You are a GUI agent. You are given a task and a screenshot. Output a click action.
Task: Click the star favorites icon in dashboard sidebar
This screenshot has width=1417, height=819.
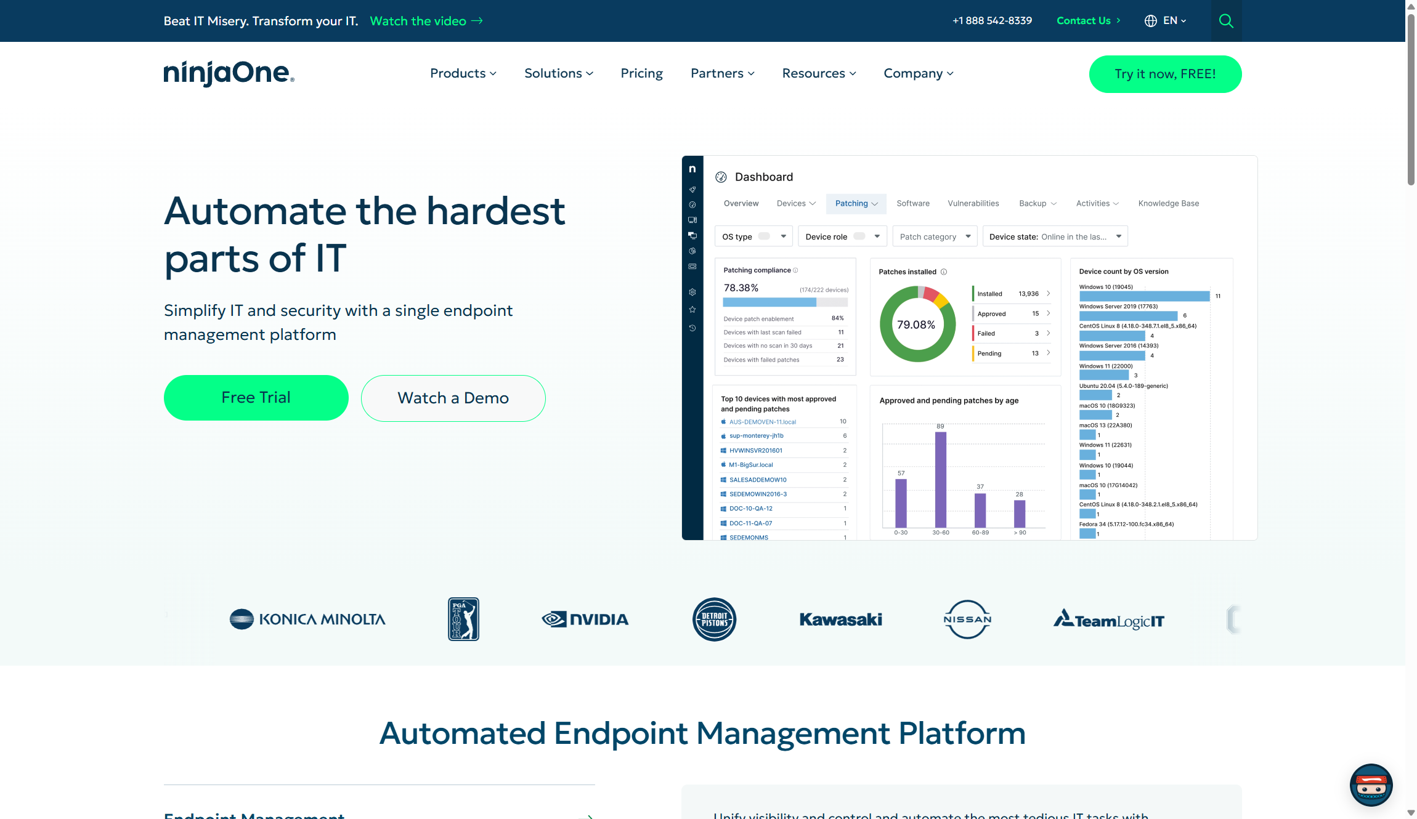pyautogui.click(x=692, y=310)
